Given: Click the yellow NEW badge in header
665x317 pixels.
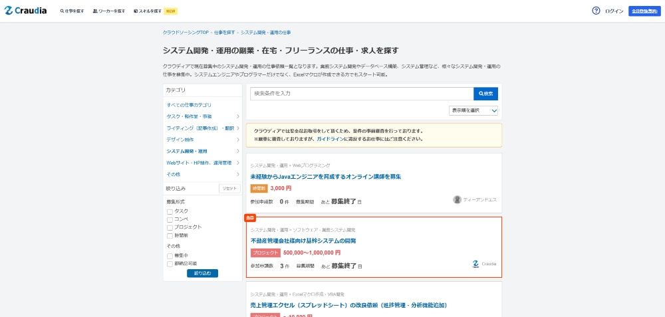Looking at the screenshot, I should pos(170,11).
